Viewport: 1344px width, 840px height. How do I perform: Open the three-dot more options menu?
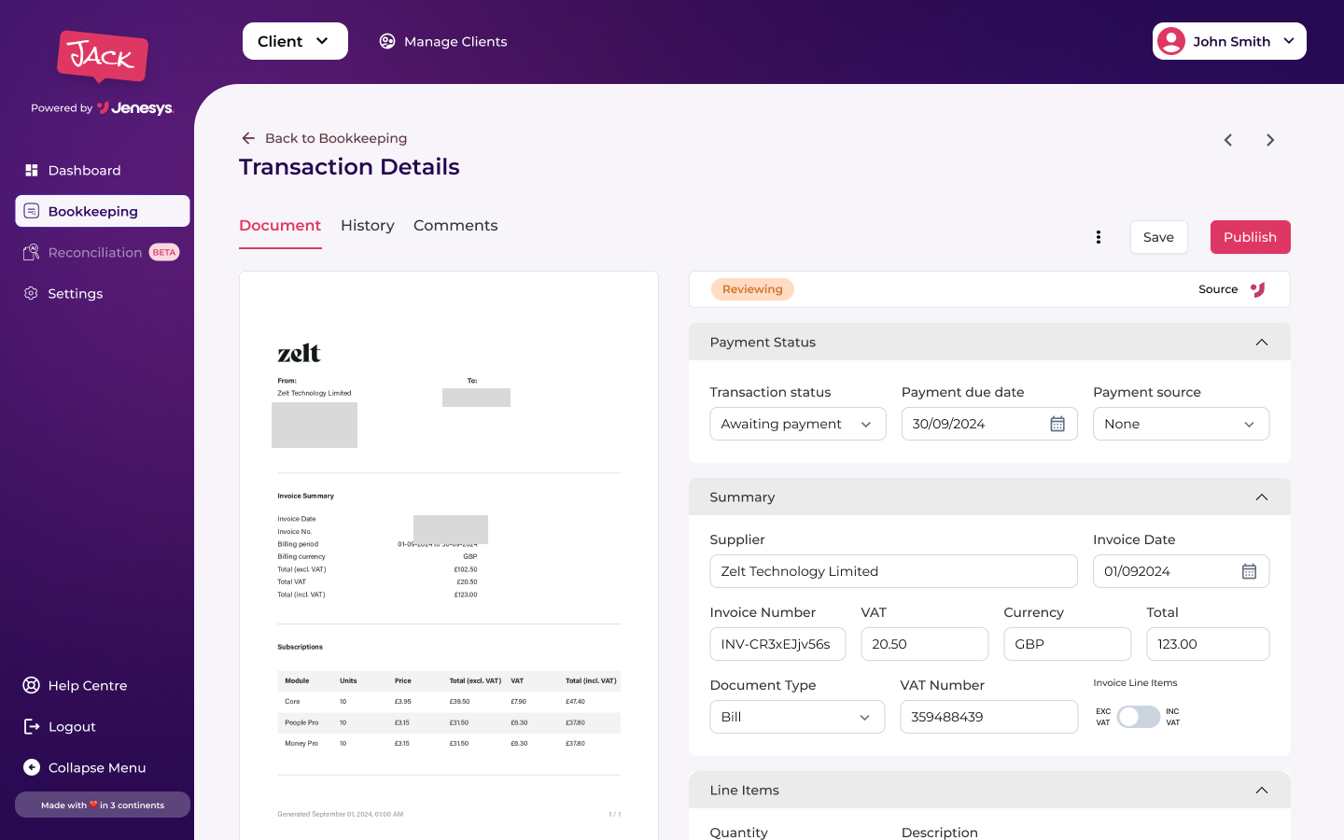[x=1099, y=237]
